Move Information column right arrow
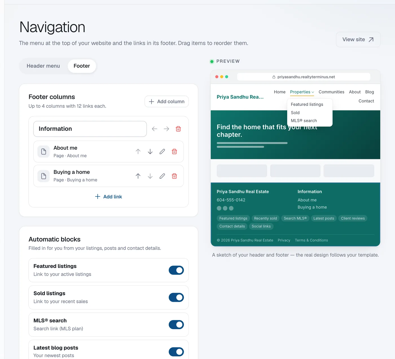The image size is (395, 359). point(166,129)
